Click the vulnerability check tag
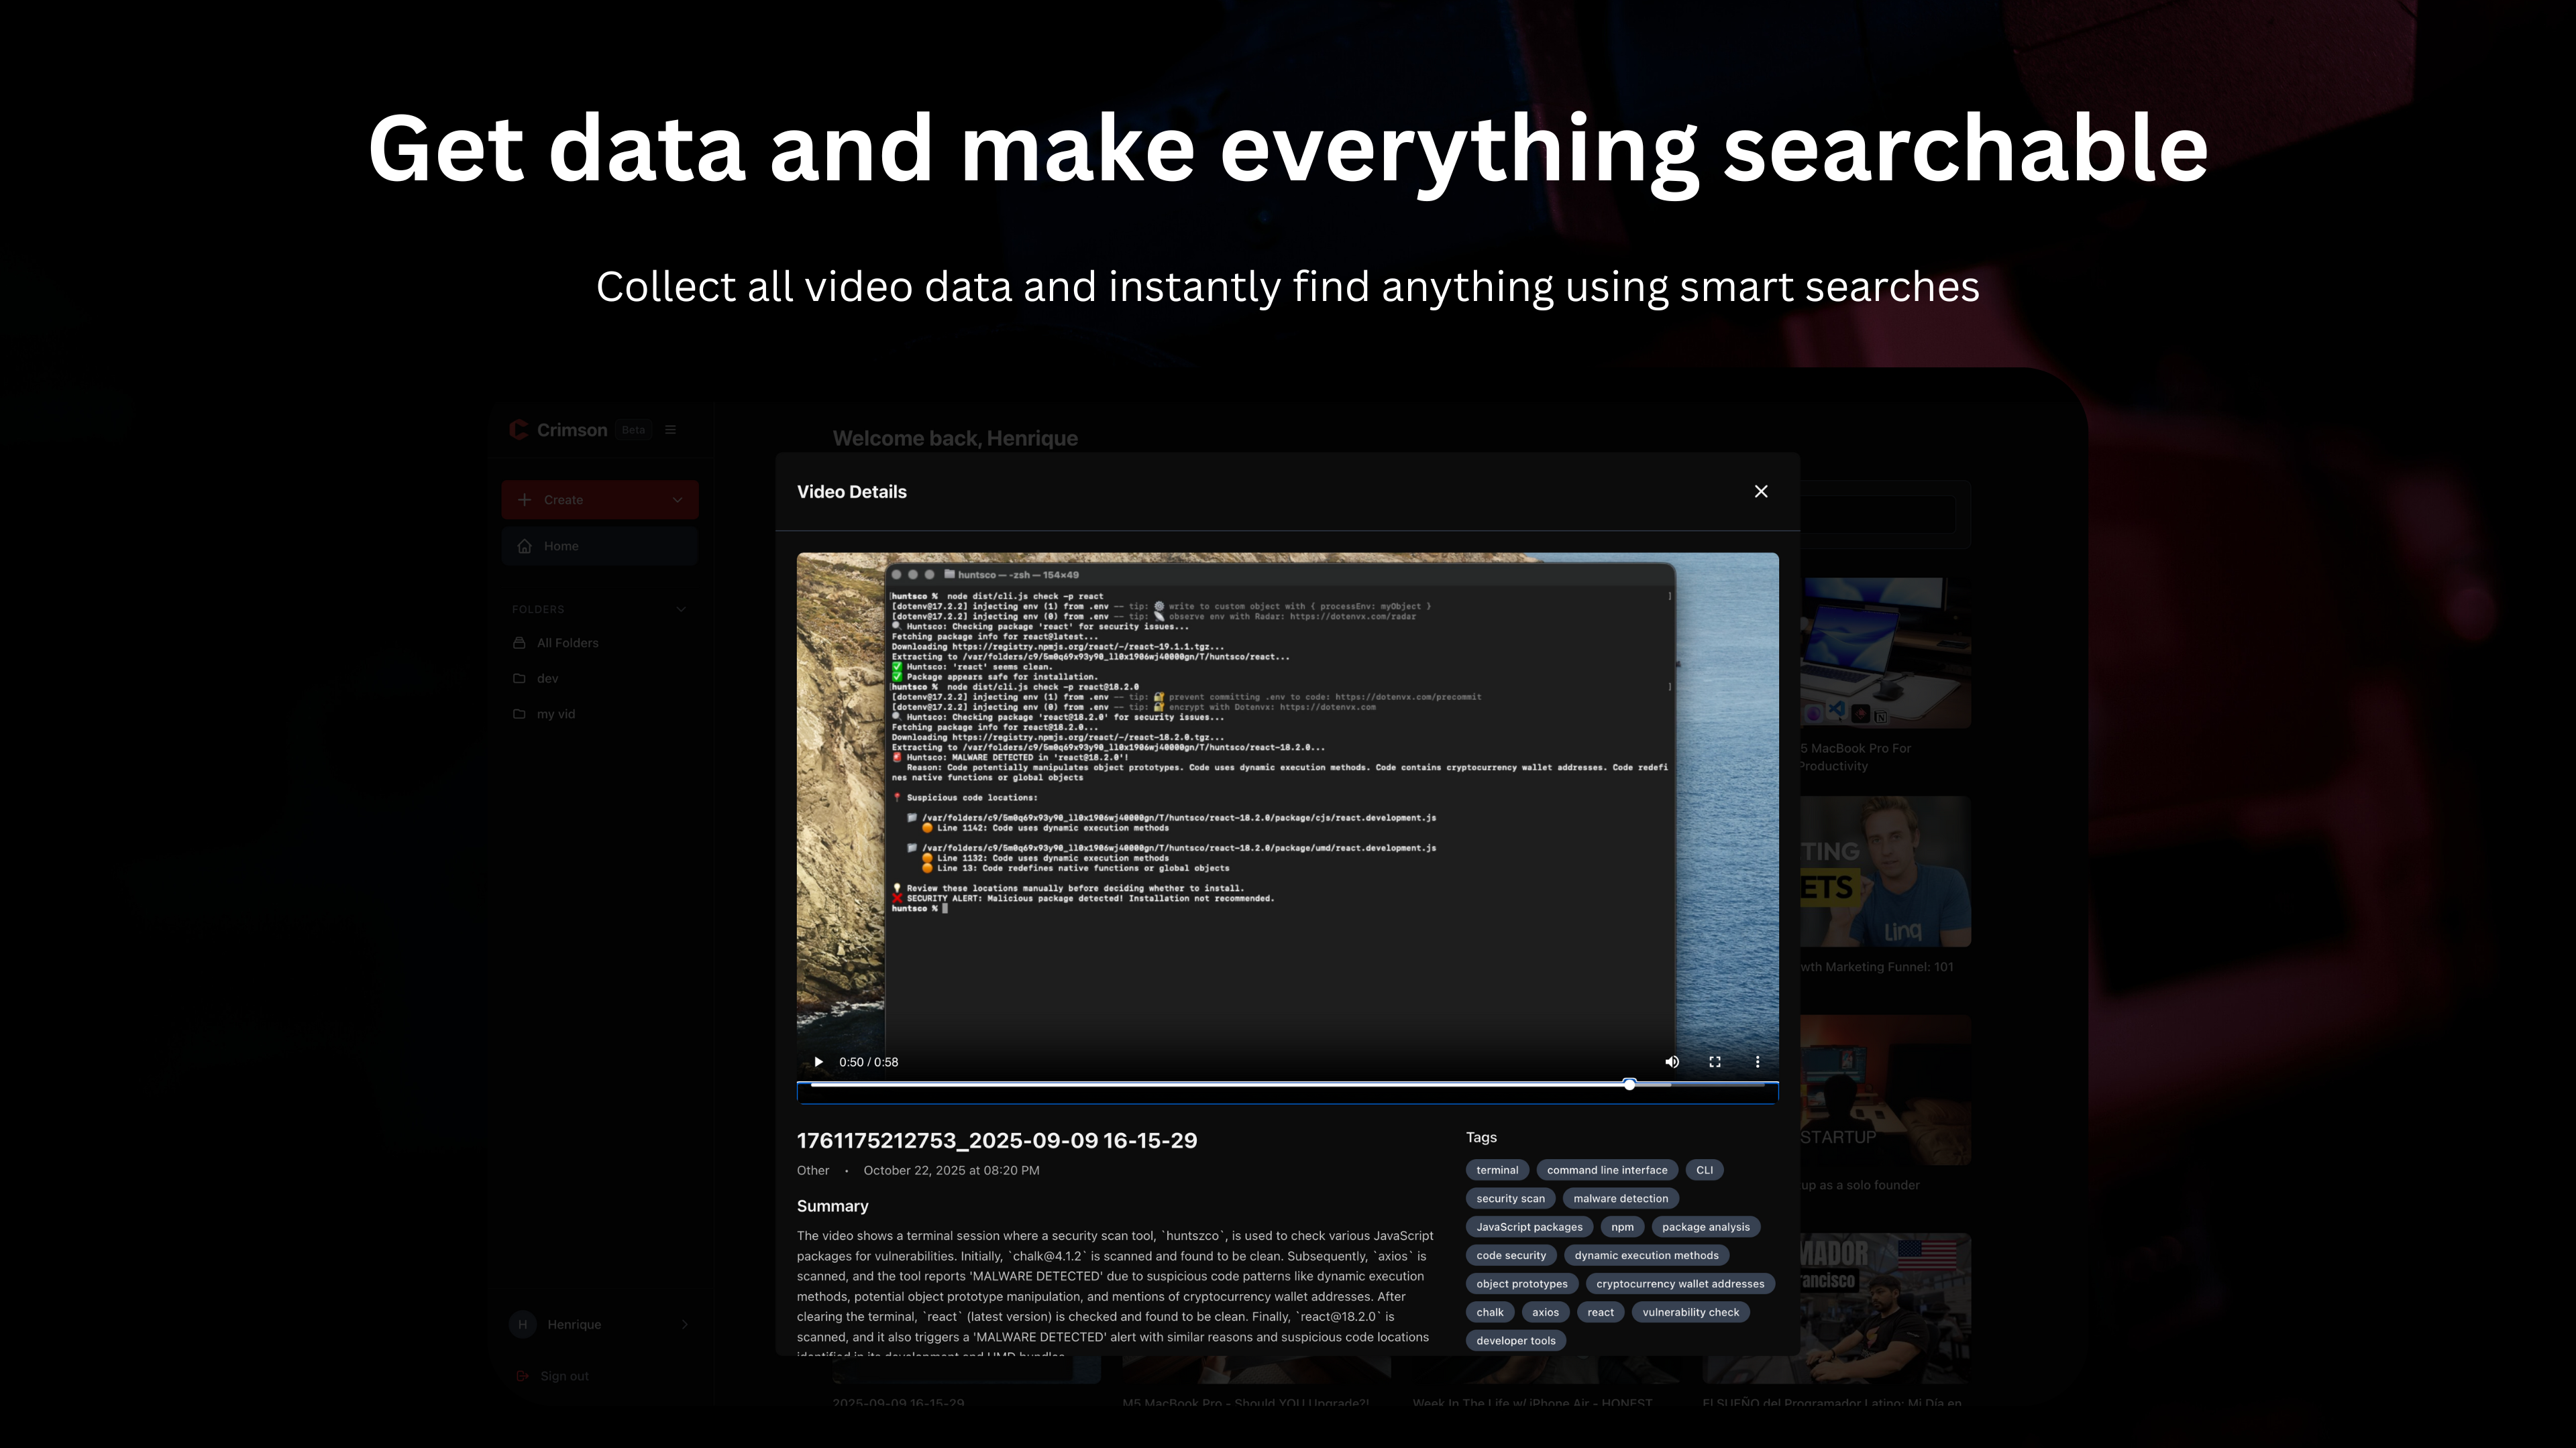 click(x=1690, y=1312)
